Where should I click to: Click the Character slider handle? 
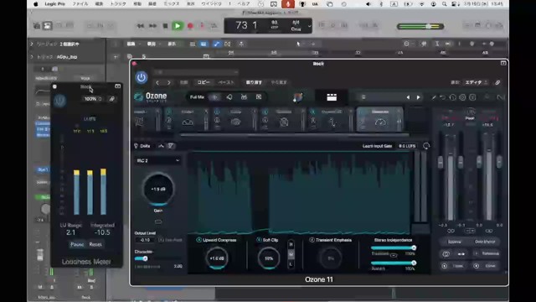point(145,258)
